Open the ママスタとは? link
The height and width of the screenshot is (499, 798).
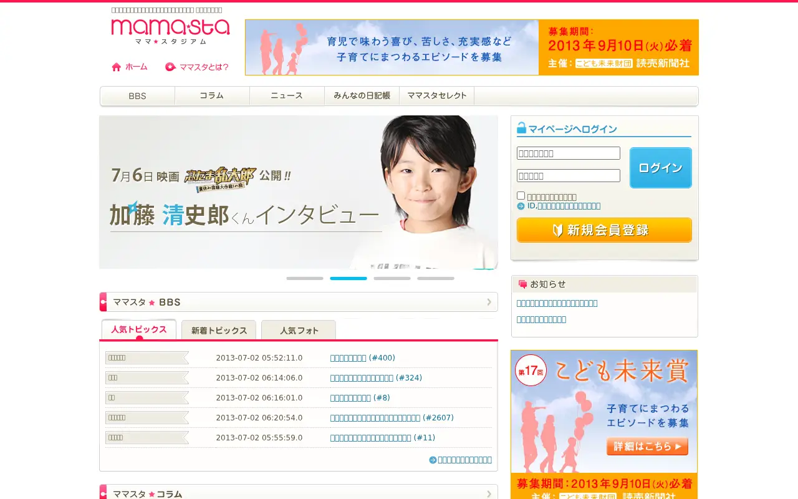tap(197, 67)
